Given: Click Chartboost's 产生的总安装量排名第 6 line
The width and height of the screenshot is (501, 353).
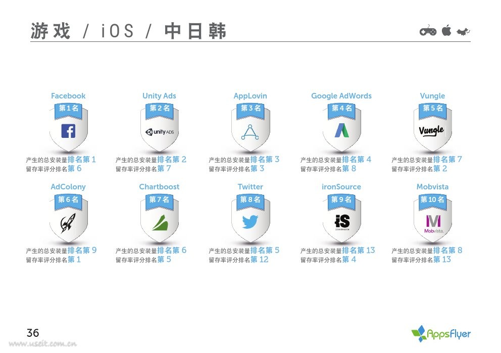Looking at the screenshot, I should pyautogui.click(x=151, y=250).
